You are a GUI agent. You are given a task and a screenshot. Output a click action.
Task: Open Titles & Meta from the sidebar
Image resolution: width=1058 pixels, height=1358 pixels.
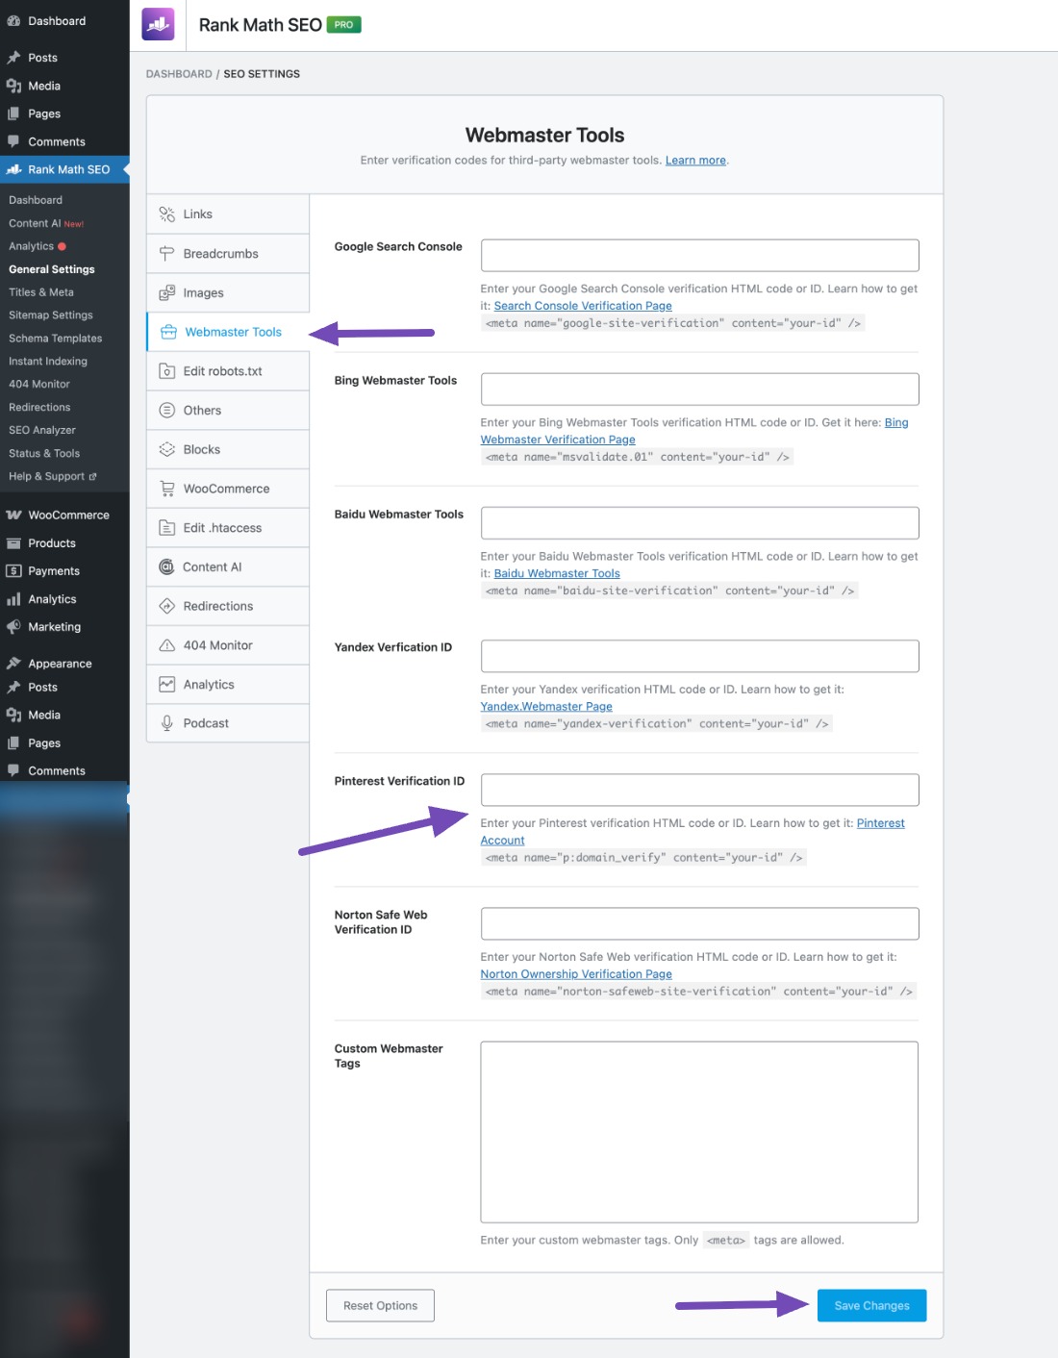coord(40,291)
